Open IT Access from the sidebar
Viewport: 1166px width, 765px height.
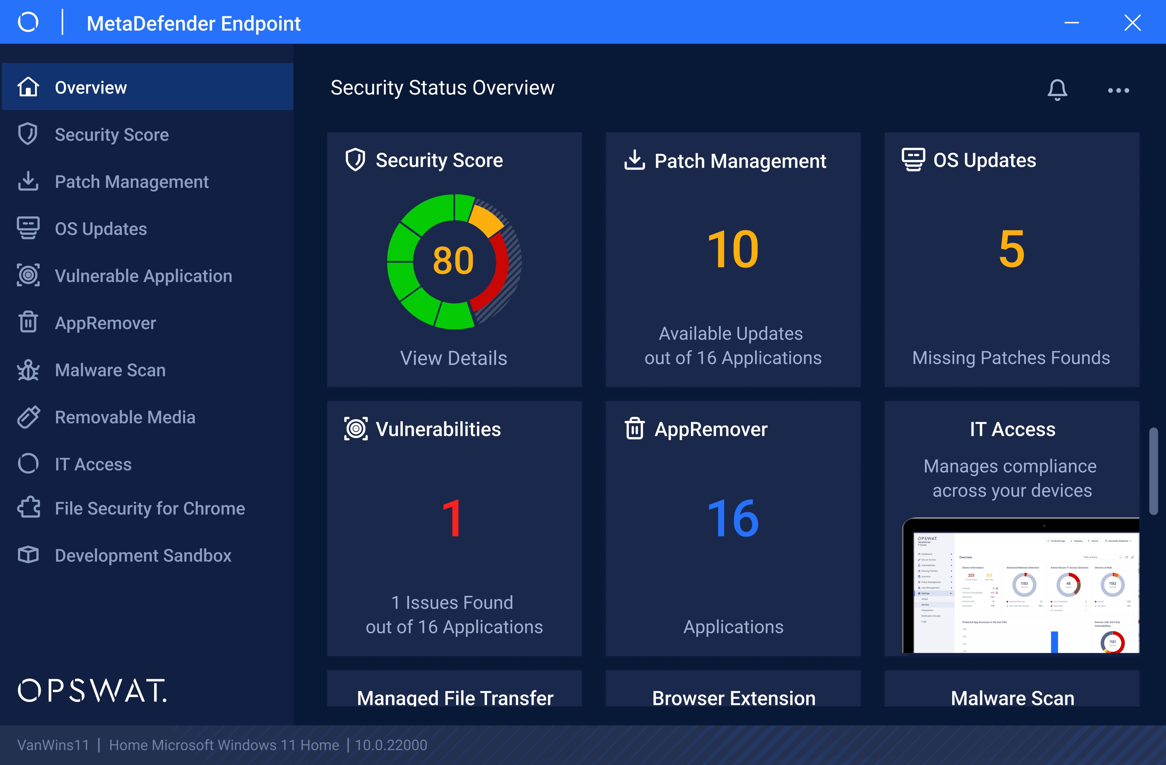pos(93,464)
